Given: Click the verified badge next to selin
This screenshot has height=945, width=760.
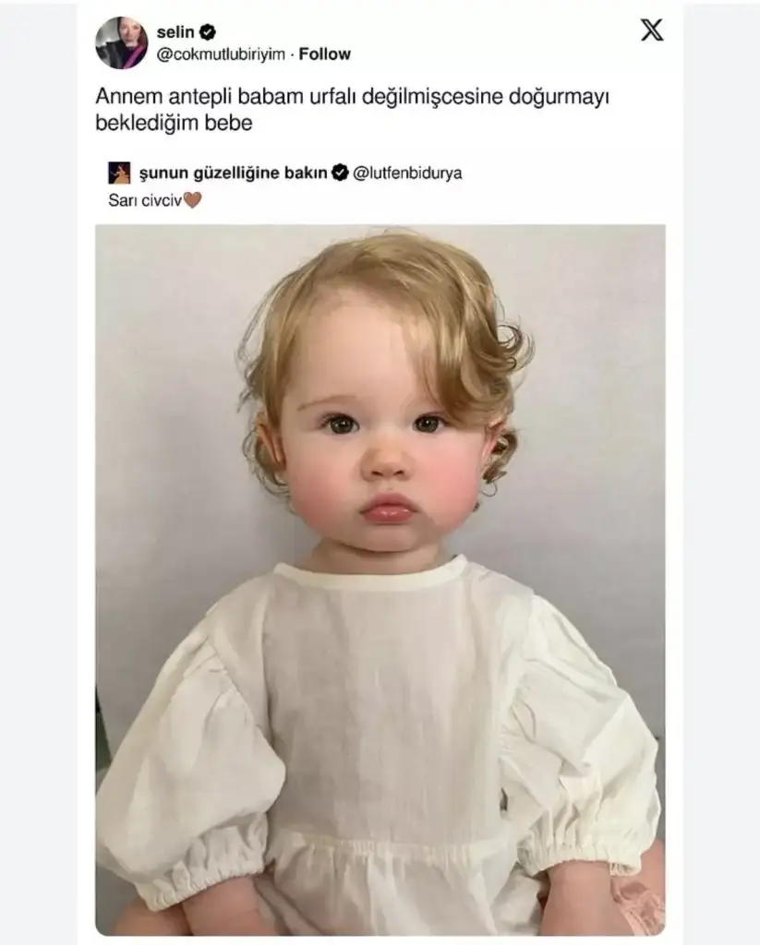Looking at the screenshot, I should tap(209, 33).
